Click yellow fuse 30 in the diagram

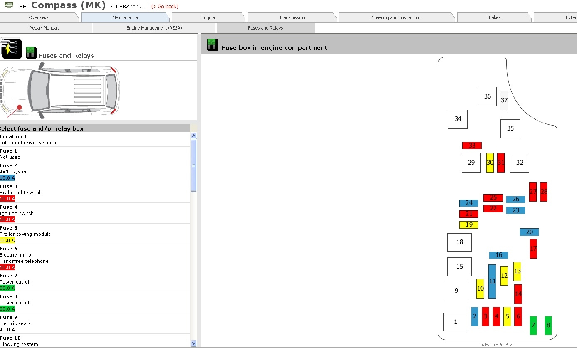click(x=490, y=163)
